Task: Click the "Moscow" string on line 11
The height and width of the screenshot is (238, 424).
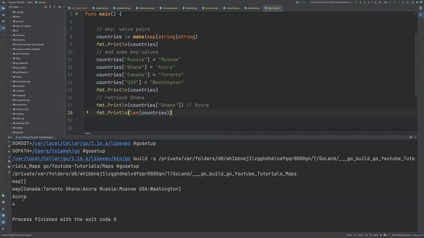Action: [x=170, y=59]
